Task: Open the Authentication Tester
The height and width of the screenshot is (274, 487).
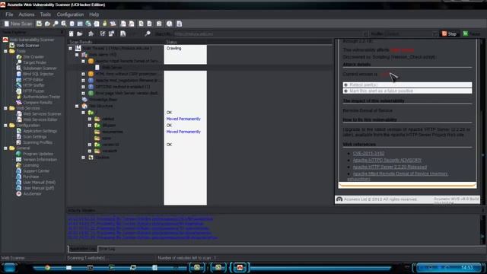Action: 42,97
